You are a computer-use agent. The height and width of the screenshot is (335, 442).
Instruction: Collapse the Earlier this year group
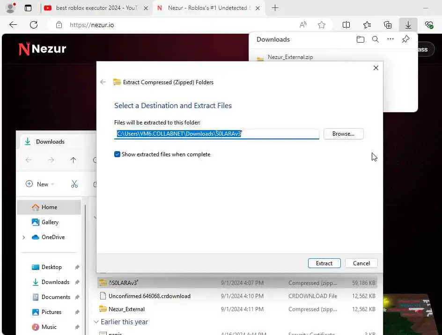coord(96,322)
